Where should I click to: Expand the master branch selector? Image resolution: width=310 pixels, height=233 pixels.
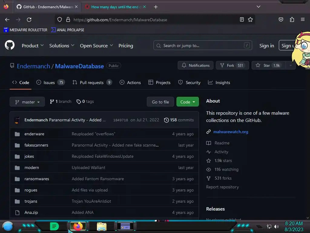(27, 102)
